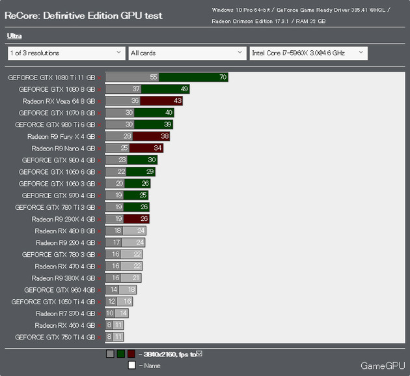
Task: Toggle the 3840x2160 fps series checkbox in legend
Action: click(199, 354)
